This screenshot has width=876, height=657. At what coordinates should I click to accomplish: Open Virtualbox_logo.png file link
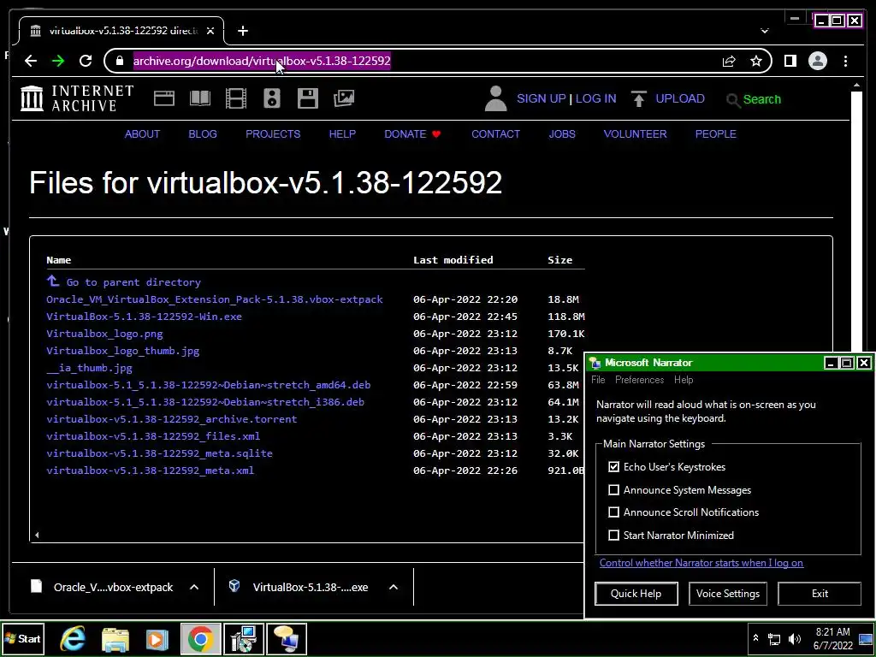click(x=104, y=334)
